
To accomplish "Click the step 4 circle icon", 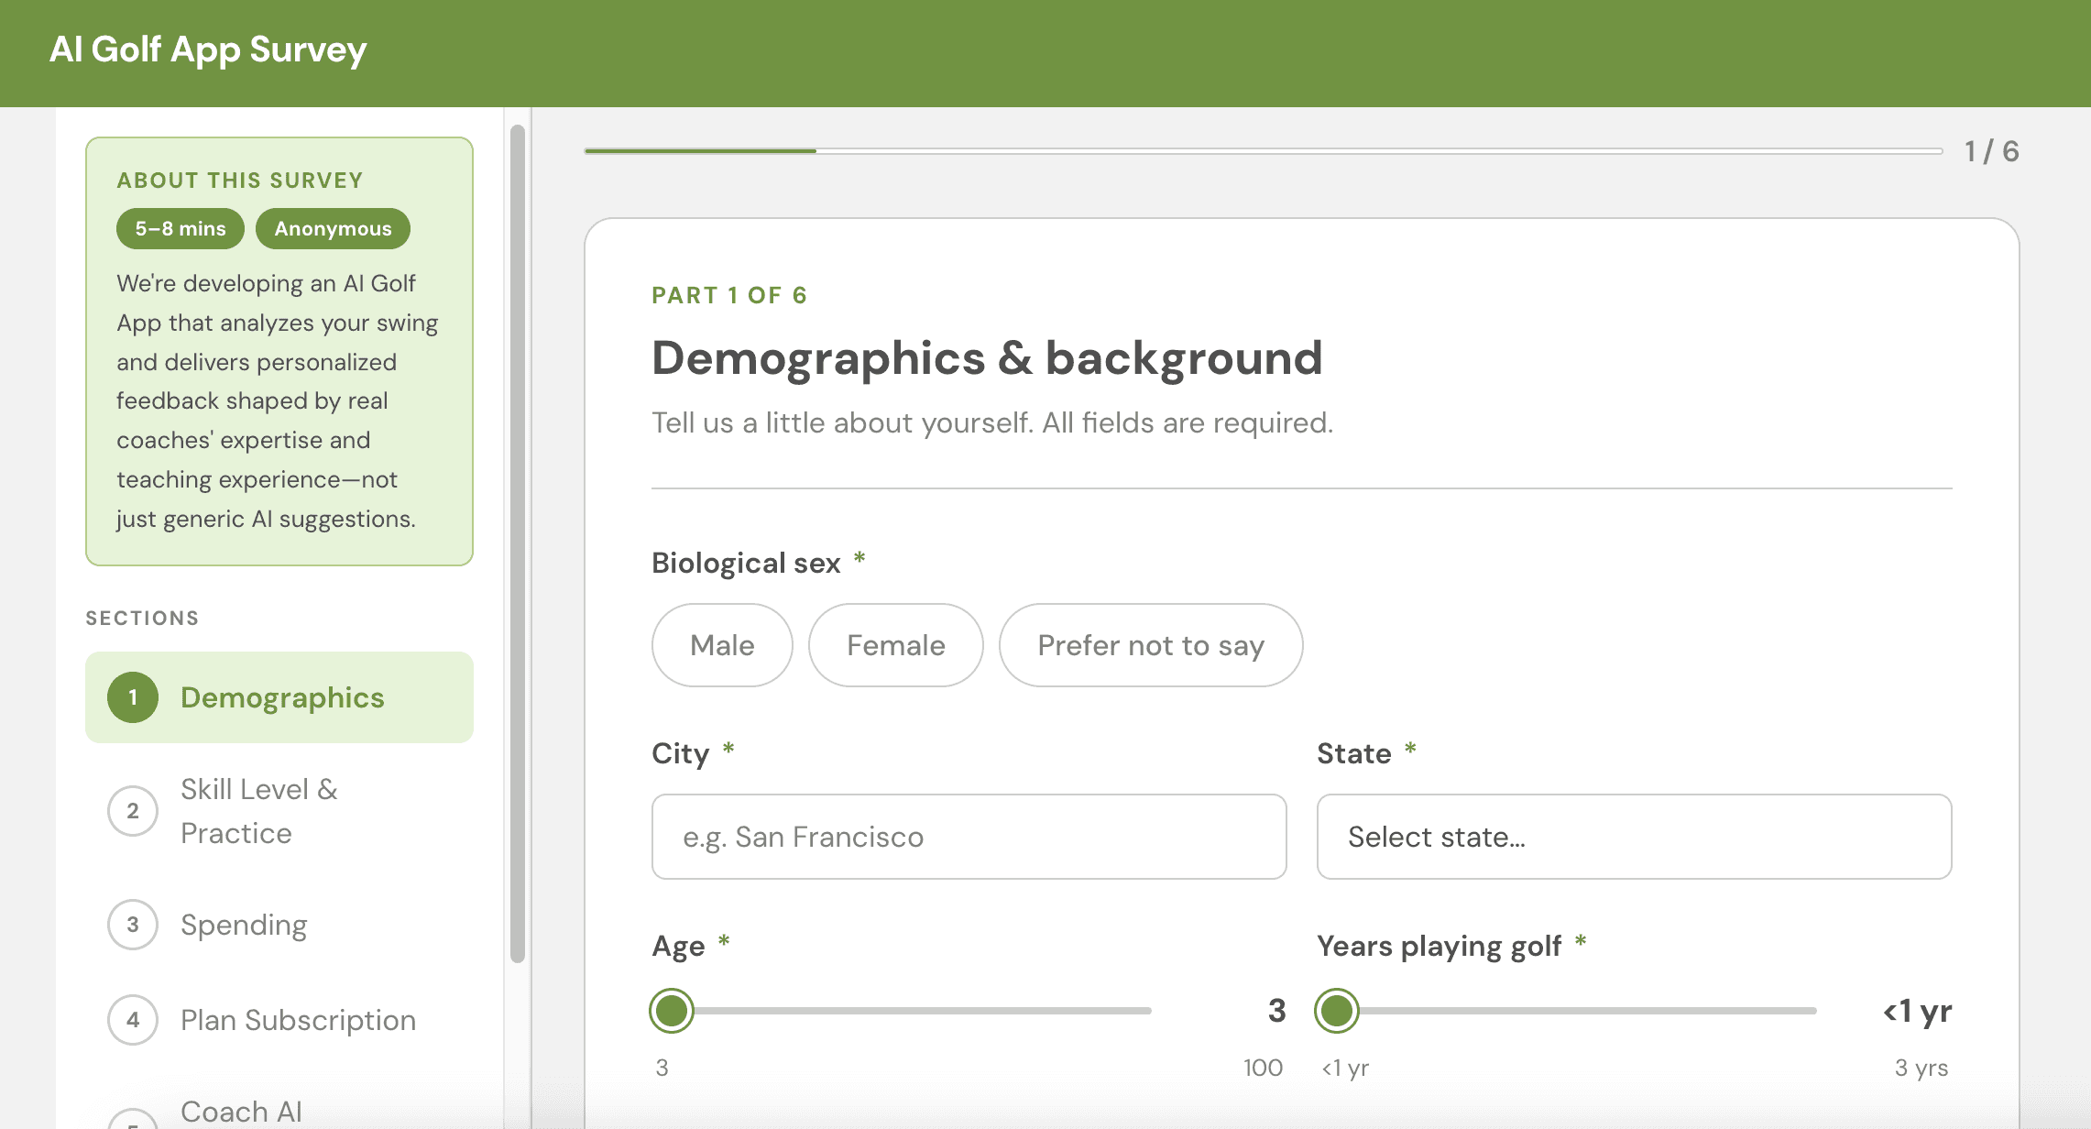I will tap(133, 1020).
